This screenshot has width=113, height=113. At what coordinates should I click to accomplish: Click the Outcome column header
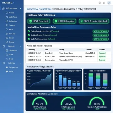(102, 50)
